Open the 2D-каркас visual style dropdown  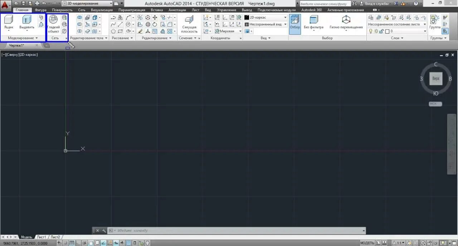pyautogui.click(x=265, y=17)
